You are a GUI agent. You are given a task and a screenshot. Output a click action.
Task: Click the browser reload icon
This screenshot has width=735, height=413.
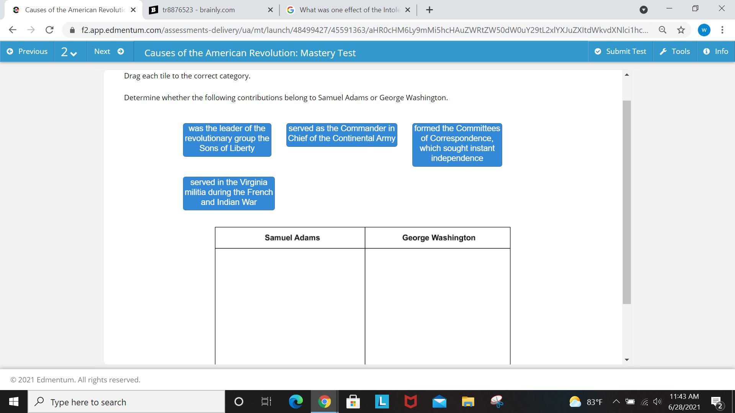[49, 30]
